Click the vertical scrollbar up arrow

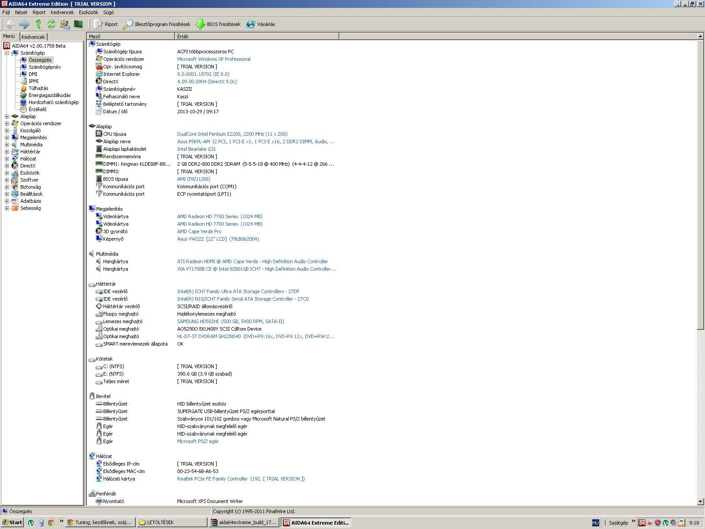pyautogui.click(x=701, y=37)
